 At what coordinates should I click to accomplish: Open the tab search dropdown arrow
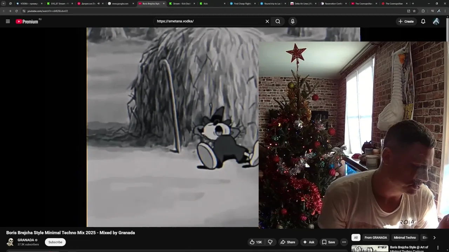(x=4, y=3)
